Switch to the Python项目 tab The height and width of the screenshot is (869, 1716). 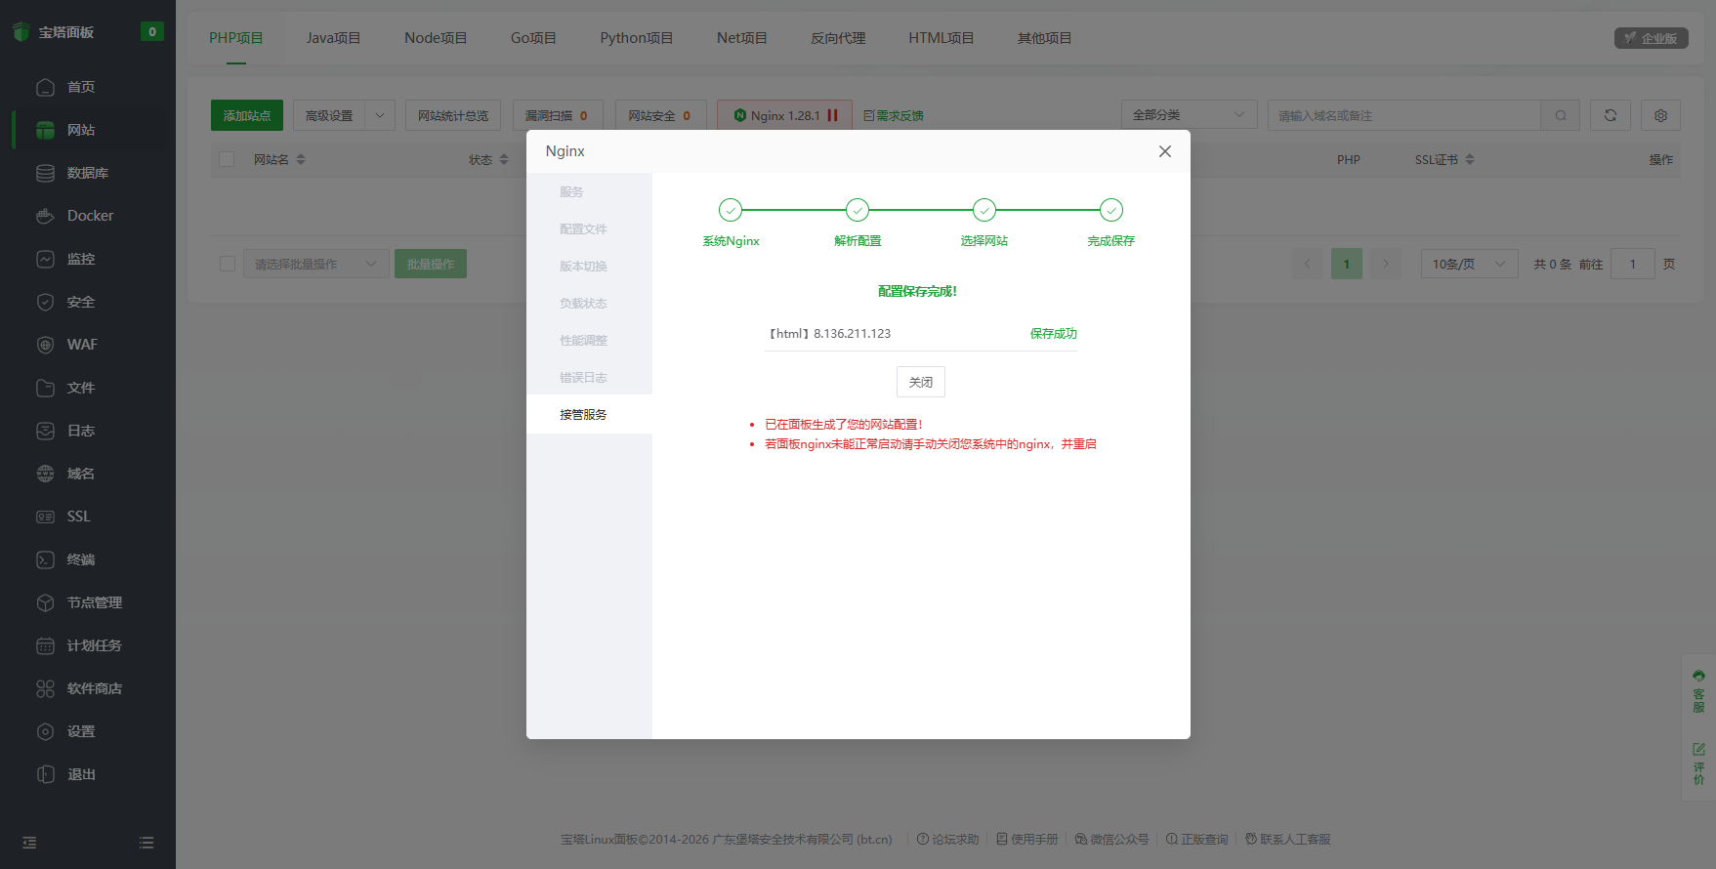637,38
